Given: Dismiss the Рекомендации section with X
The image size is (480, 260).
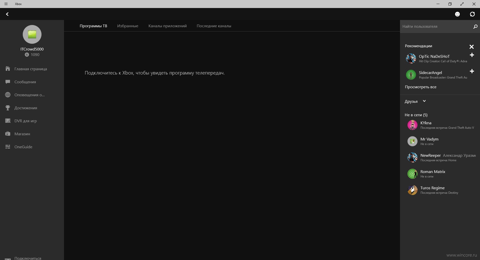Looking at the screenshot, I should (x=471, y=47).
